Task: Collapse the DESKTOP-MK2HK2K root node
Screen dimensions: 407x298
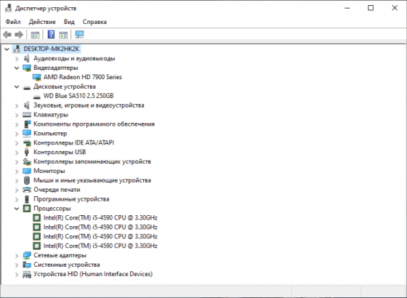Action: [7, 49]
